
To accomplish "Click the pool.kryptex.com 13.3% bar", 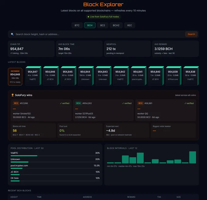I will coord(55,168).
